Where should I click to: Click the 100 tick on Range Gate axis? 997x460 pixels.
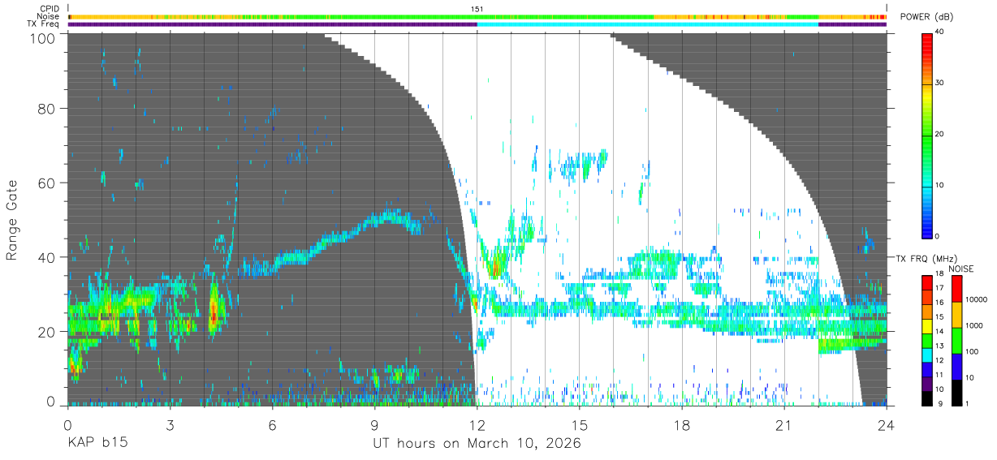[43, 37]
